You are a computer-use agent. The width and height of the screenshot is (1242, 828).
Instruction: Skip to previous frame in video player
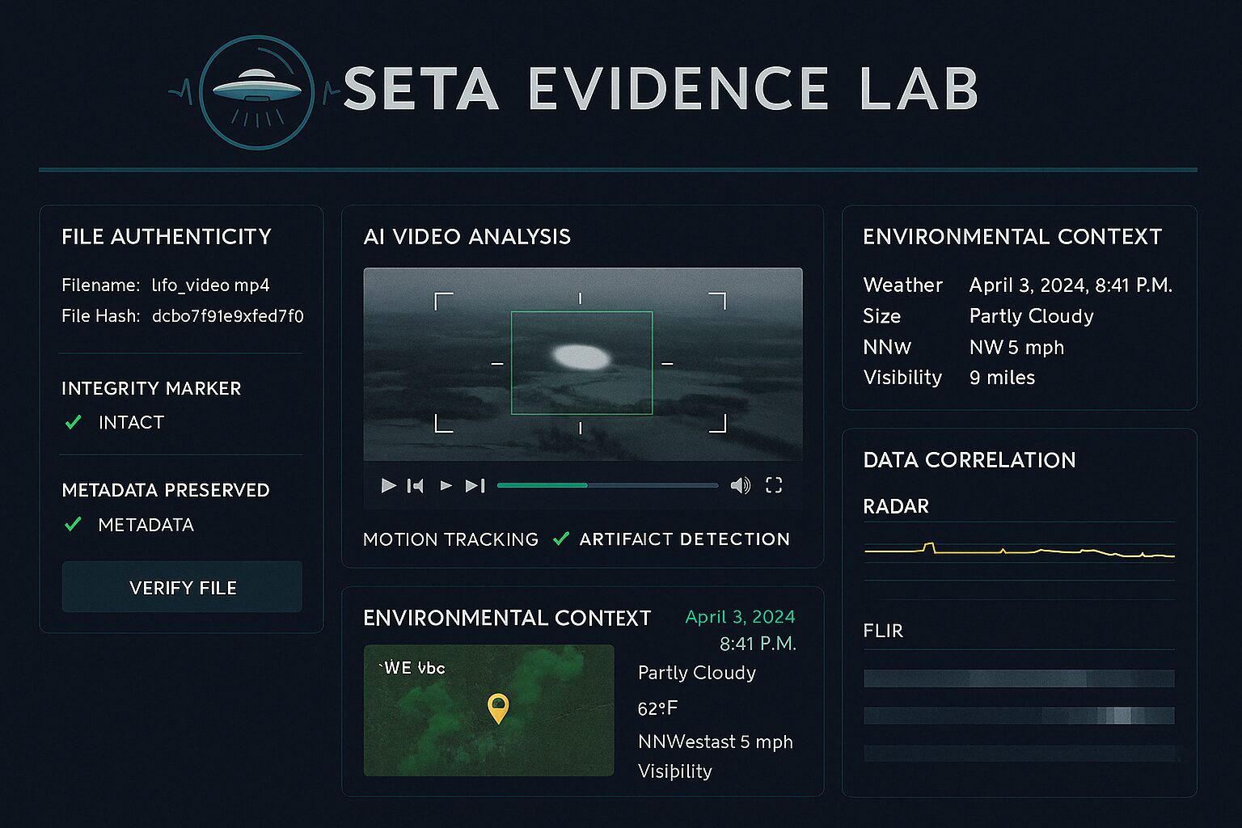pyautogui.click(x=416, y=485)
